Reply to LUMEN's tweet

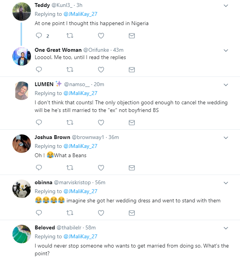pyautogui.click(x=39, y=122)
